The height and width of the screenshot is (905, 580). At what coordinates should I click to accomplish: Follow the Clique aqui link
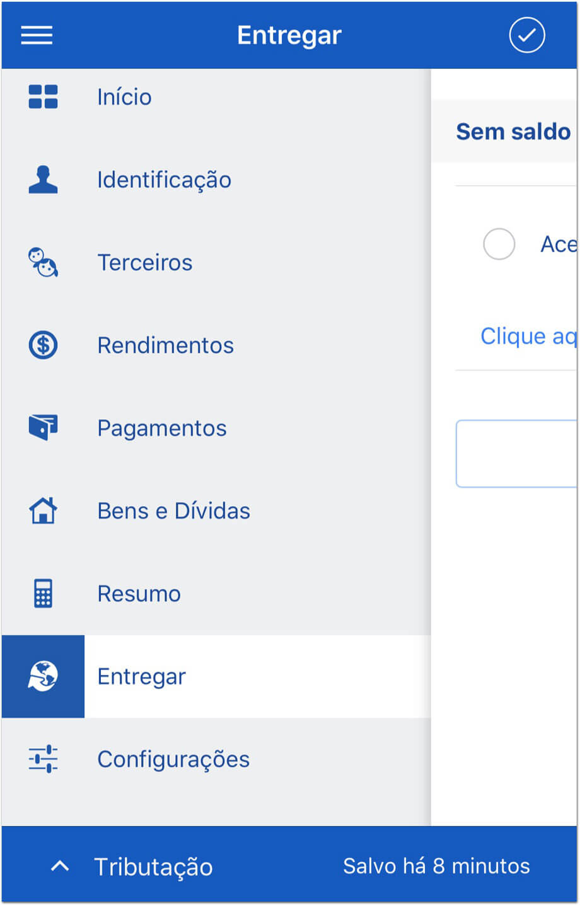click(528, 337)
